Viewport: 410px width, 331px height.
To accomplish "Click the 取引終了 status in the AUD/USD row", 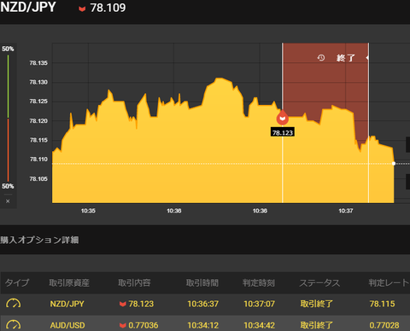I will [316, 325].
